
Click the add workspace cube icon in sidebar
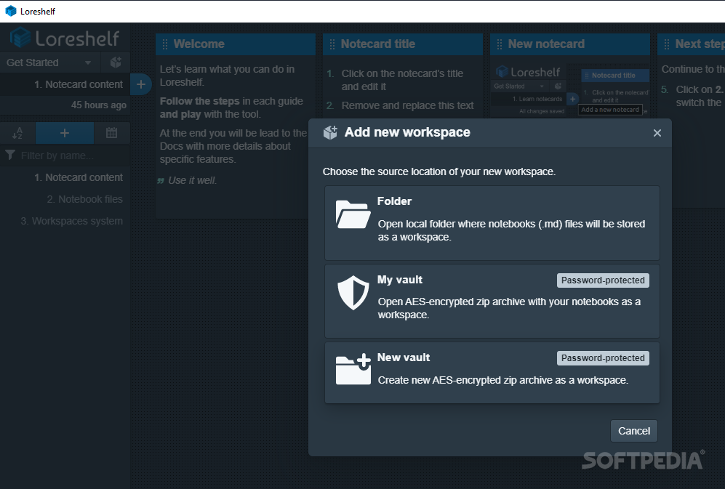click(116, 62)
